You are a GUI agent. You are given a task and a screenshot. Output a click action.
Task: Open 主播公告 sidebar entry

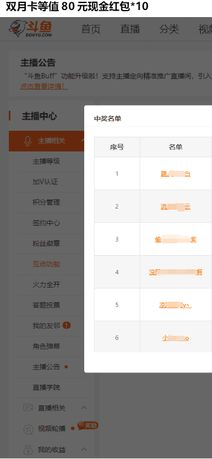[x=46, y=367]
